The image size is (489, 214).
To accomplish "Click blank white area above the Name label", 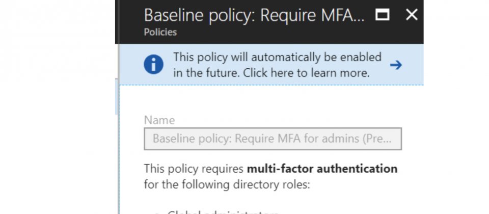I will tap(271, 100).
